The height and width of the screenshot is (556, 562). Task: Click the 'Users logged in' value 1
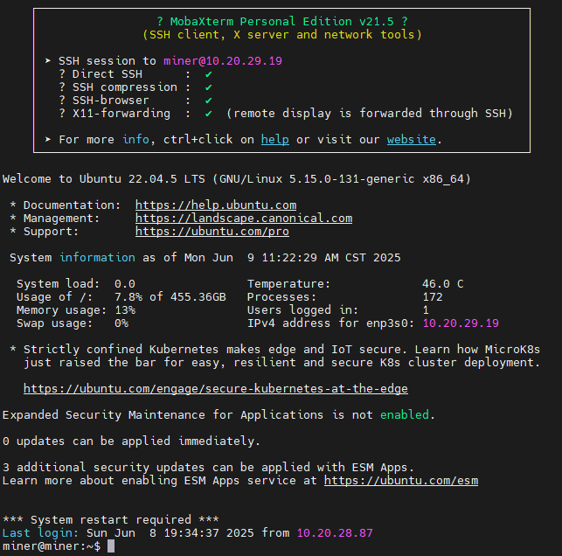[426, 310]
